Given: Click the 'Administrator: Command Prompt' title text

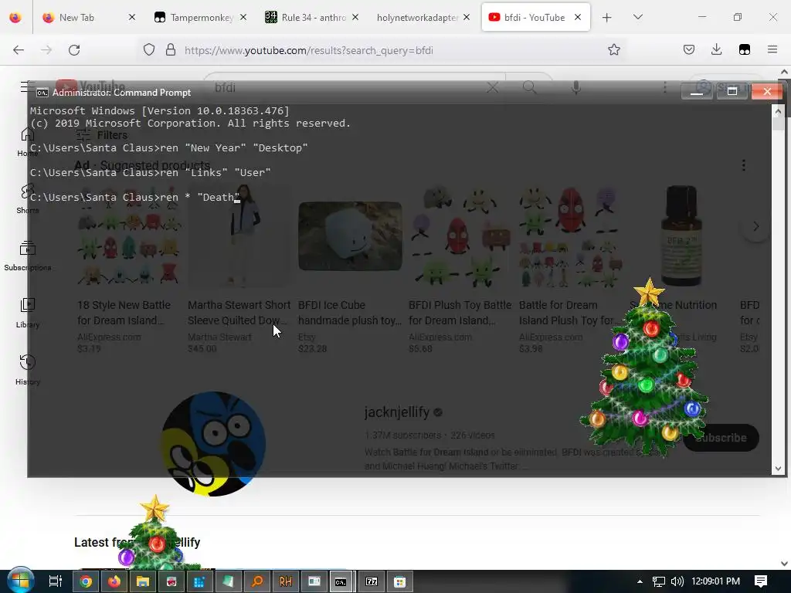Looking at the screenshot, I should click(x=121, y=93).
